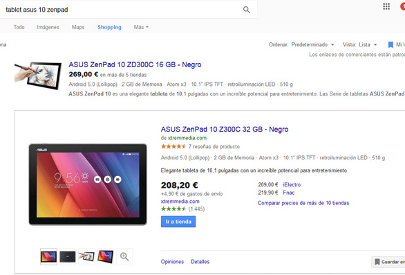Open ASUS ZenPad 10 ZD300C 16 GB link
Viewport: 405px width, 275px height.
(x=135, y=64)
